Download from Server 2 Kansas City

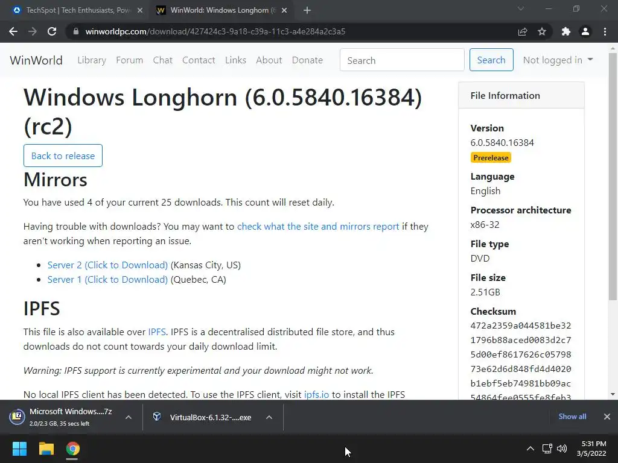[107, 265]
